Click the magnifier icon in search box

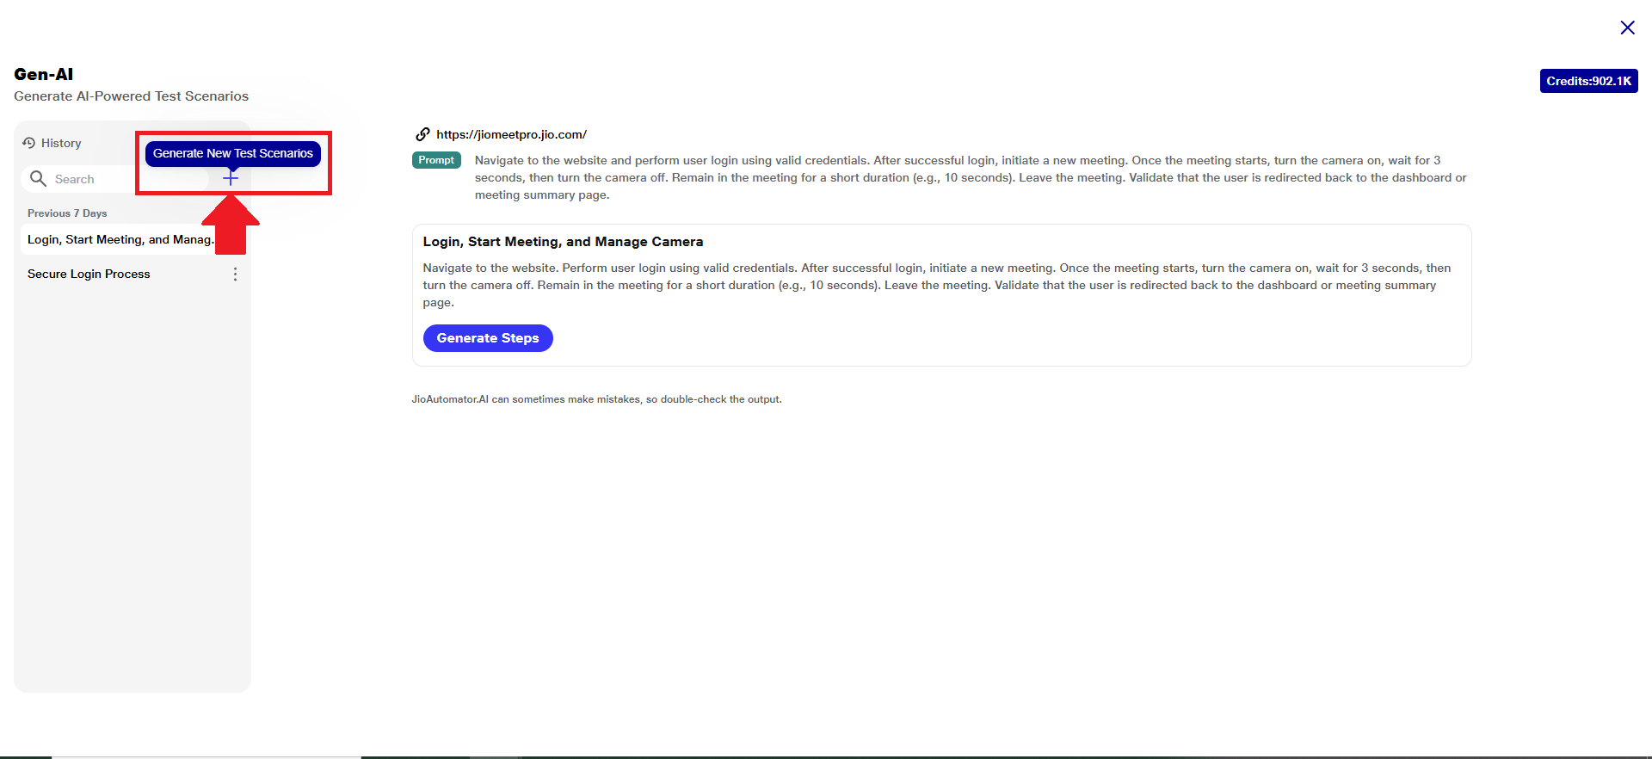[x=38, y=178]
